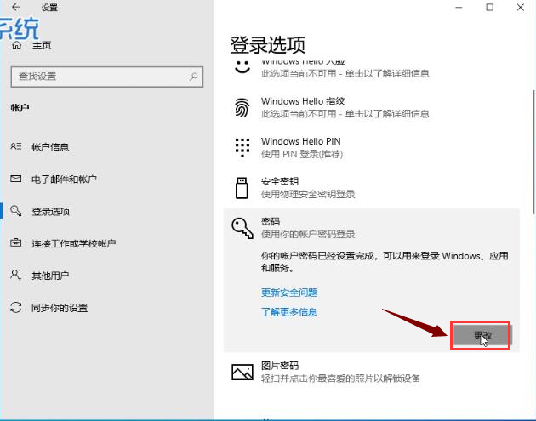Open 电子邮件和帐户 settings

pyautogui.click(x=64, y=179)
